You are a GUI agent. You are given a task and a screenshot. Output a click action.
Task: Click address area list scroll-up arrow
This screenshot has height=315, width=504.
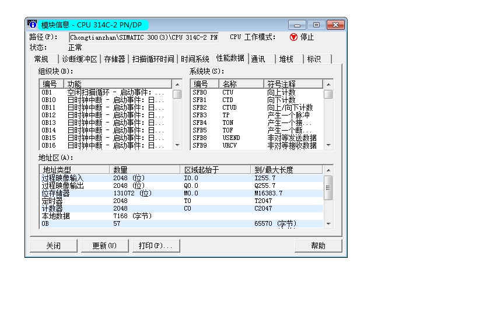pos(328,170)
